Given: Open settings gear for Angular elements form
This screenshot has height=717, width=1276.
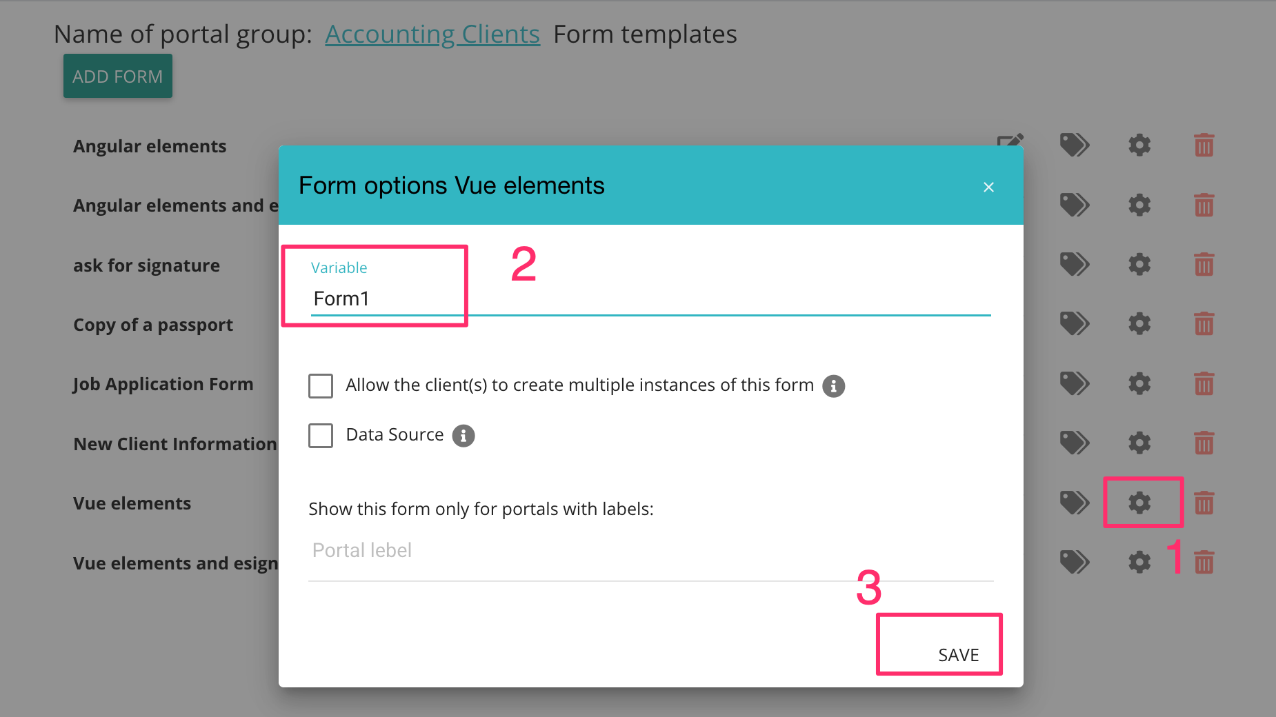Looking at the screenshot, I should coord(1139,145).
